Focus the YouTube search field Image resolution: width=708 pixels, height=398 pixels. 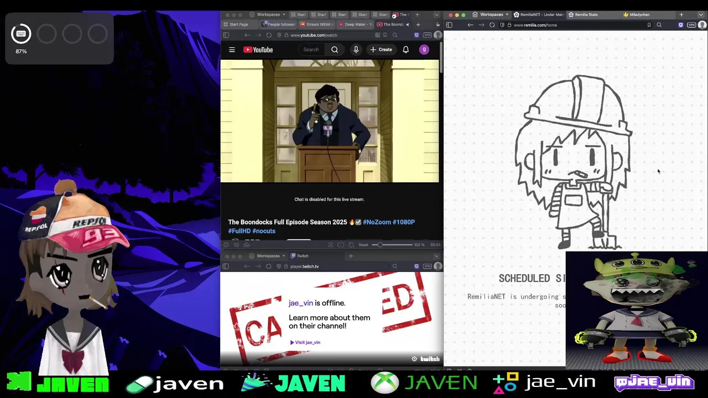313,50
